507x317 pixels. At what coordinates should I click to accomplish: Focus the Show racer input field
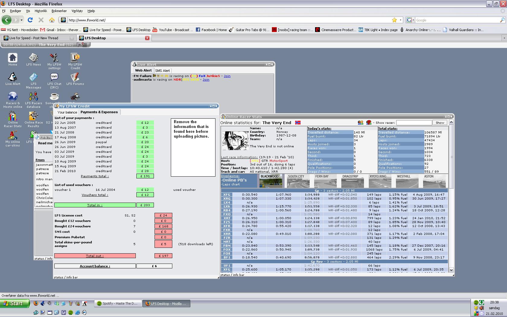click(414, 123)
